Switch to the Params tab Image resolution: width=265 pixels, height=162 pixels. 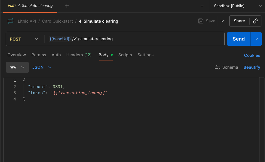(39, 55)
